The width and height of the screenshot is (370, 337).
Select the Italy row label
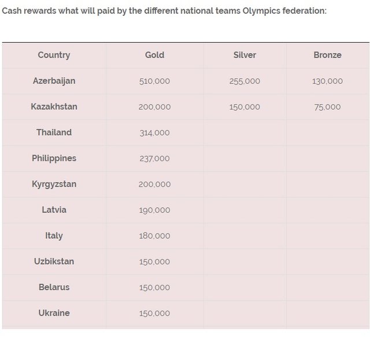54,235
